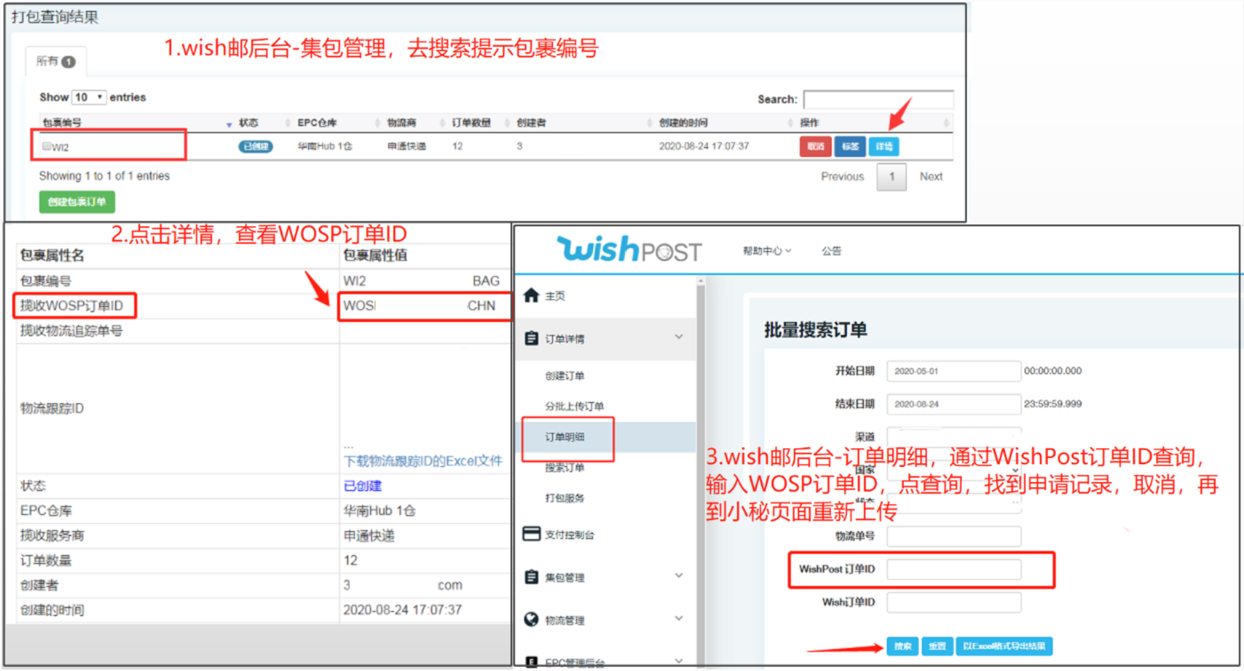Open the 所有 tab in packing results
Image resolution: width=1244 pixels, height=671 pixels.
(55, 61)
